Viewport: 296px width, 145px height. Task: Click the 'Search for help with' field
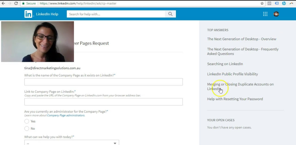(116, 14)
